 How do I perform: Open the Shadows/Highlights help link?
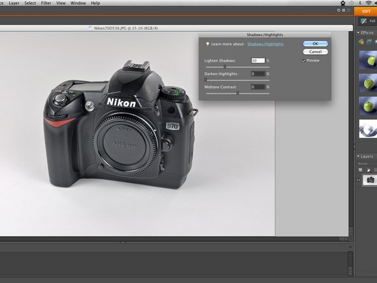[x=265, y=44]
